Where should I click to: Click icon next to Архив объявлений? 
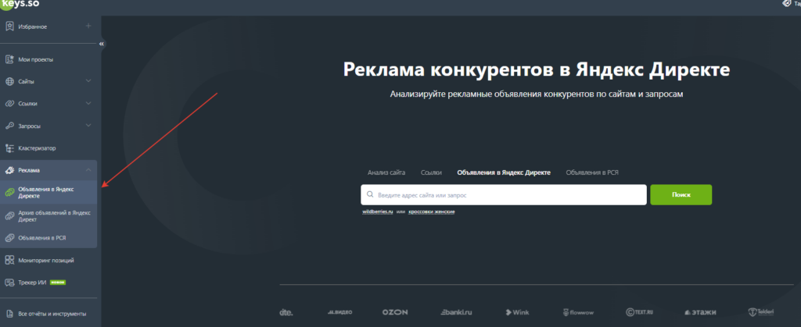click(x=9, y=216)
